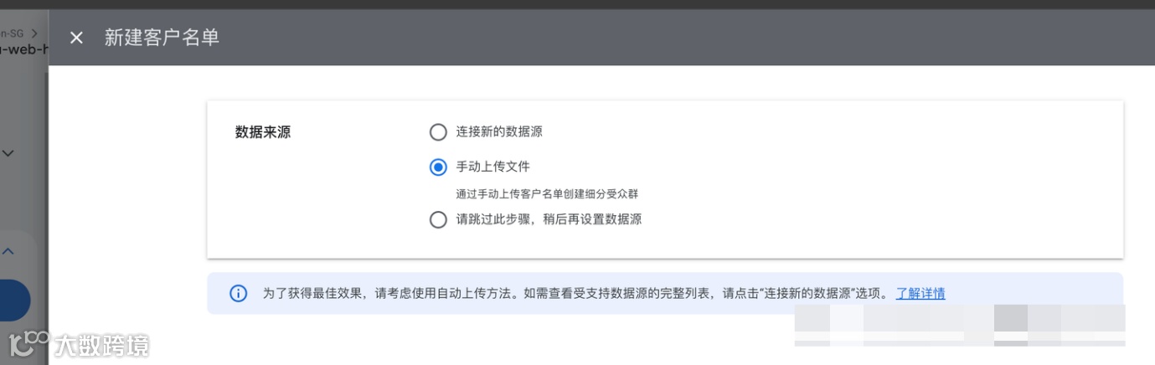Click the 新建客户名单 dialog title
The height and width of the screenshot is (365, 1155).
pos(162,38)
